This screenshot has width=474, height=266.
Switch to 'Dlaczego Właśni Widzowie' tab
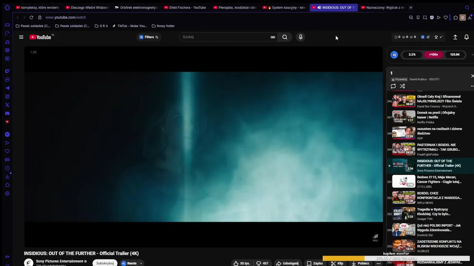click(x=87, y=7)
